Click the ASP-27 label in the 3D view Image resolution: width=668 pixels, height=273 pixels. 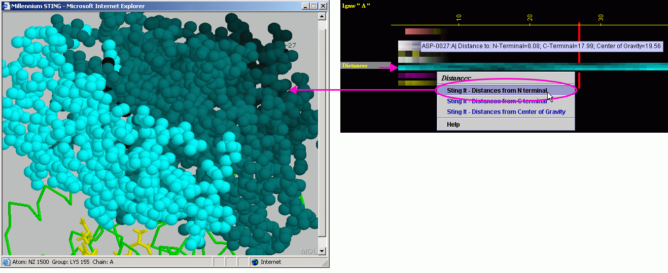click(285, 45)
